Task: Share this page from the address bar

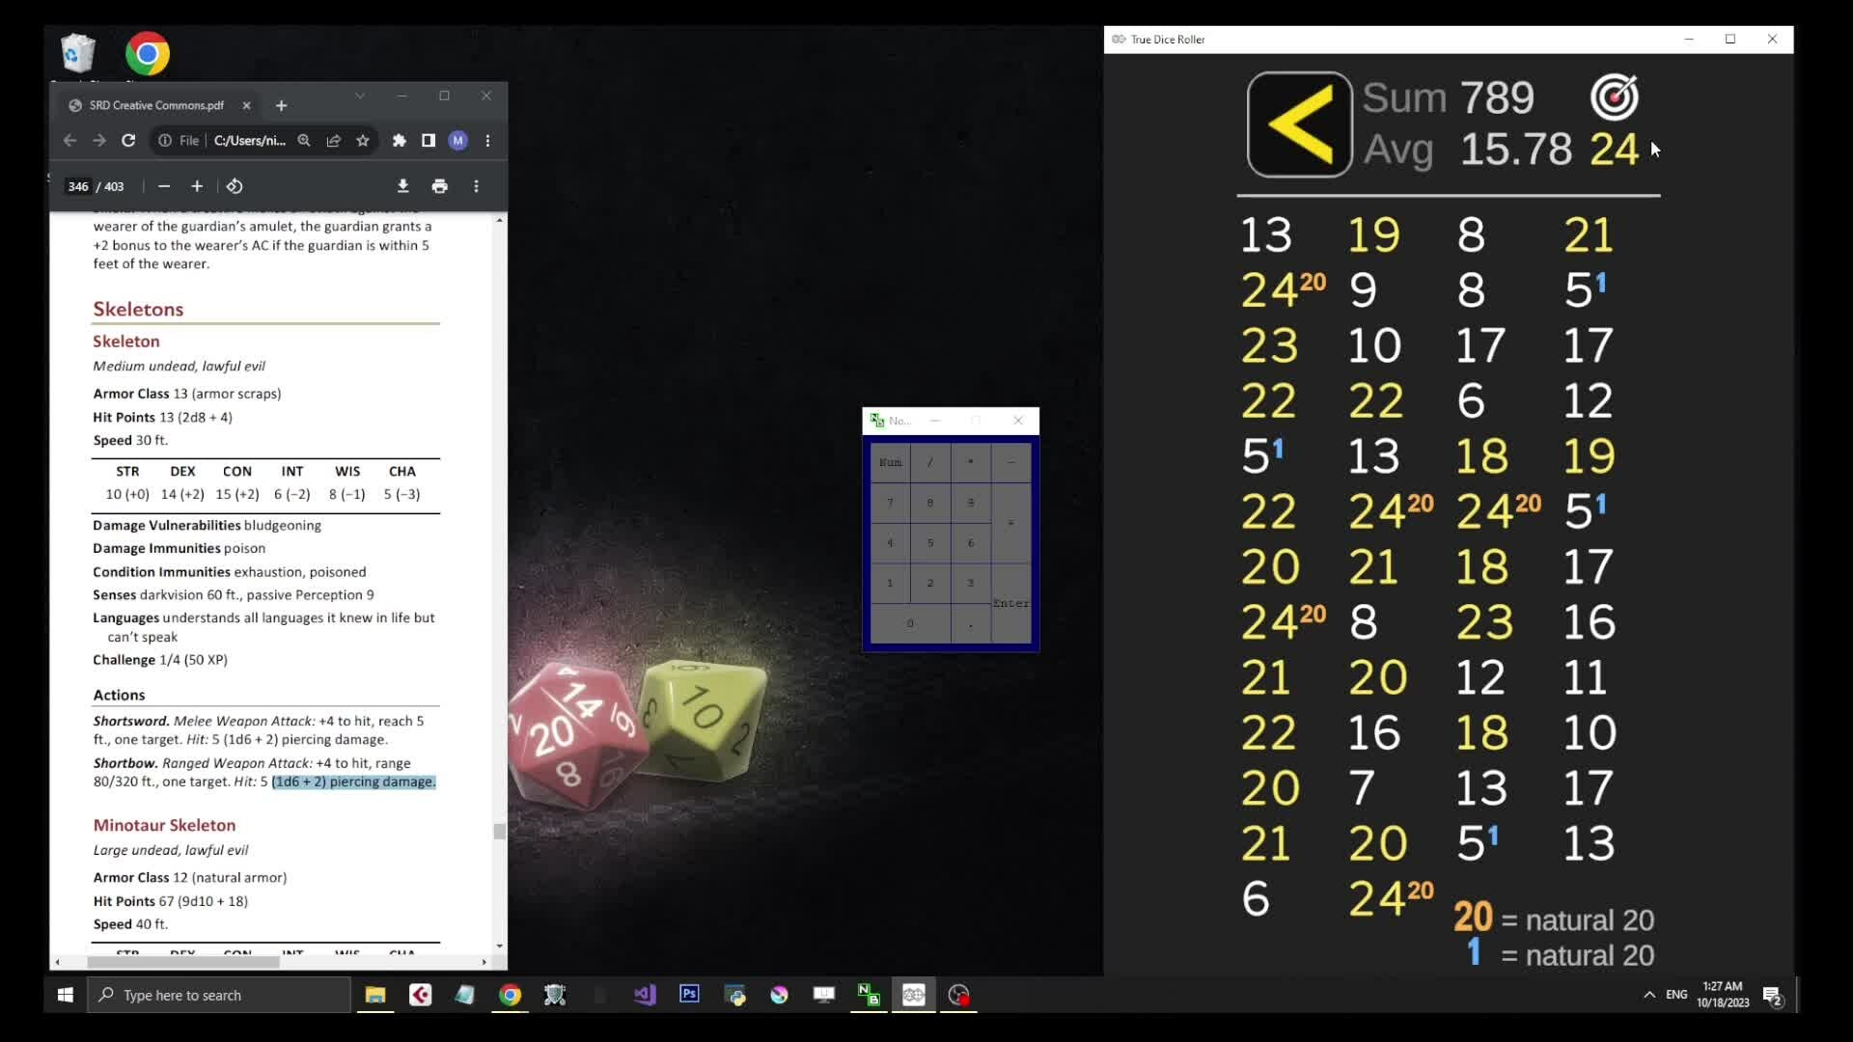Action: coord(334,141)
